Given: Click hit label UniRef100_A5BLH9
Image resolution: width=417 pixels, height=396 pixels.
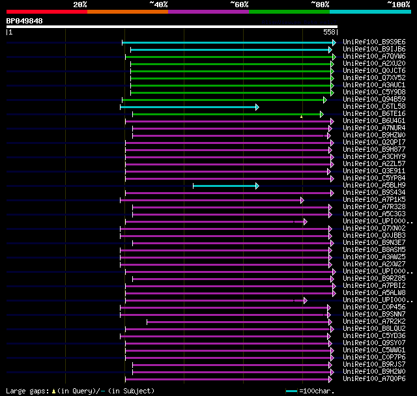Looking at the screenshot, I should click(374, 186).
